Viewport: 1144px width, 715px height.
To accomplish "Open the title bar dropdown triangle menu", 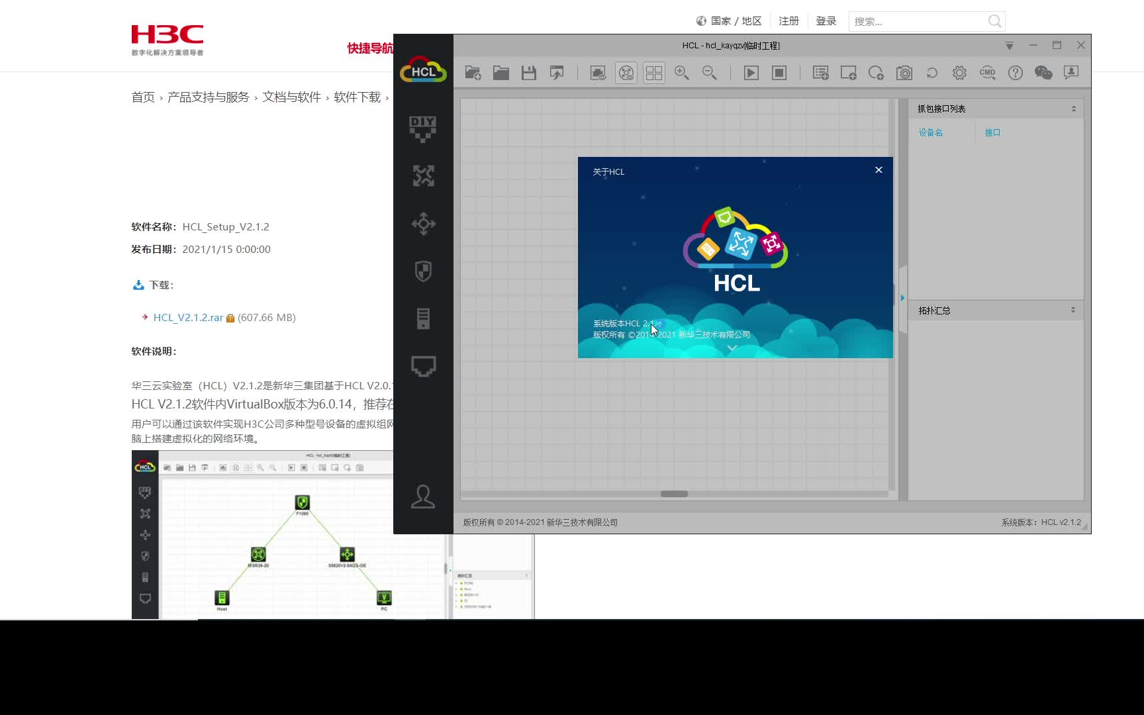I will (1010, 46).
